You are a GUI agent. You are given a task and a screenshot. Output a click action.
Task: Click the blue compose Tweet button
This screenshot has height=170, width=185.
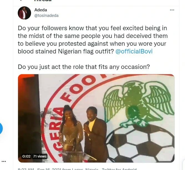click(1, 129)
